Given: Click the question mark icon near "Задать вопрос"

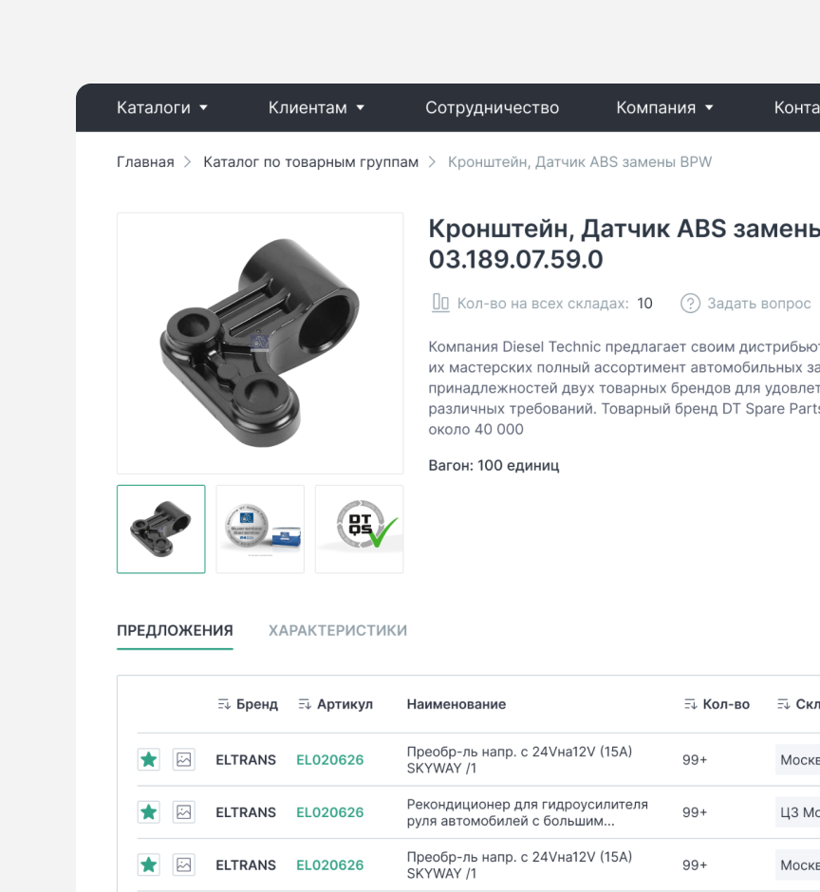Looking at the screenshot, I should click(690, 303).
